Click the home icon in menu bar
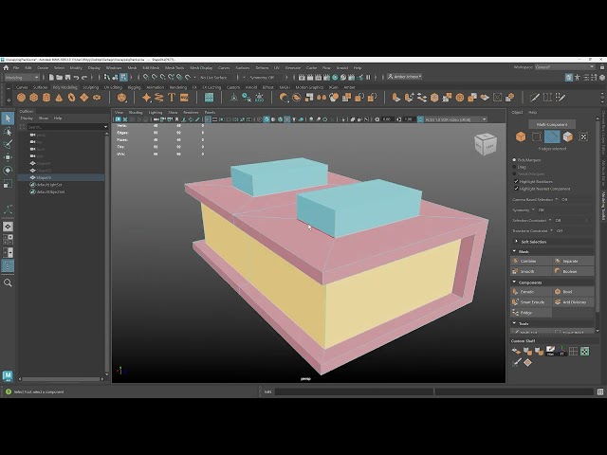 click(x=6, y=67)
